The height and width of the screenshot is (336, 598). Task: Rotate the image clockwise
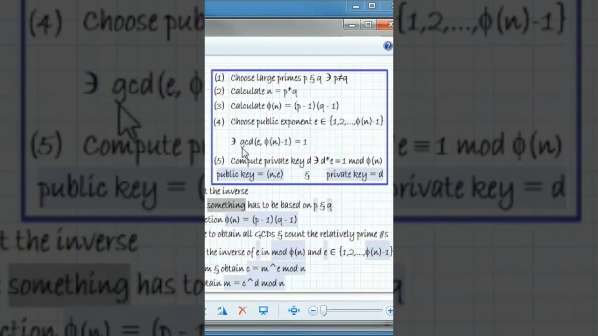(x=222, y=311)
